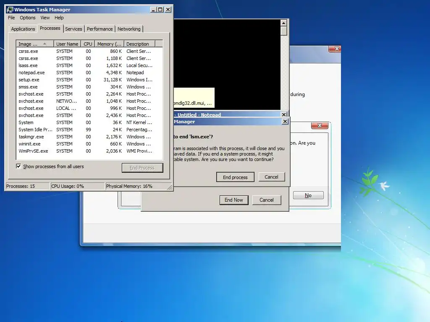Select csrss.exe row using 1,108 K

89,58
